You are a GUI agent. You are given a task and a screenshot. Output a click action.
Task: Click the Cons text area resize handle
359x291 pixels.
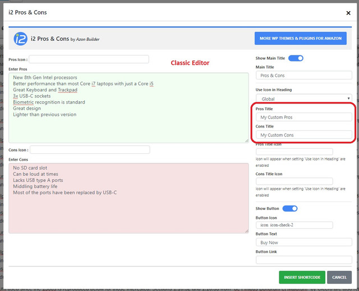pos(247,231)
